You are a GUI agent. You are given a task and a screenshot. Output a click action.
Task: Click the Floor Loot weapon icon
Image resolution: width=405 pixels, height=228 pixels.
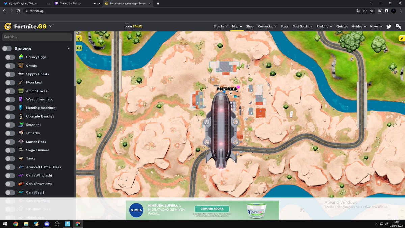tap(21, 82)
